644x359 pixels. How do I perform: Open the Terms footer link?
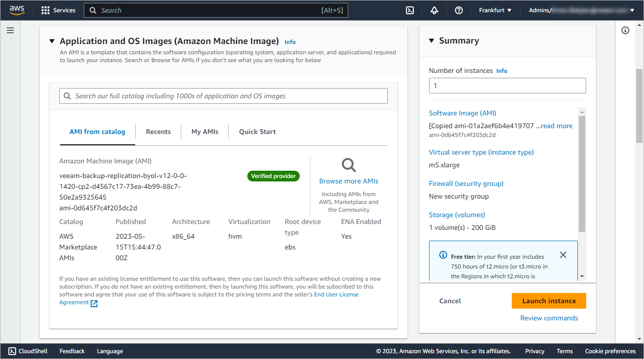point(565,351)
